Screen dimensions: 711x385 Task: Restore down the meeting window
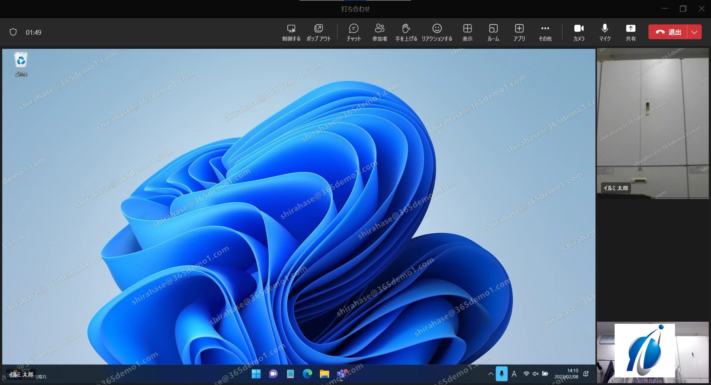683,9
